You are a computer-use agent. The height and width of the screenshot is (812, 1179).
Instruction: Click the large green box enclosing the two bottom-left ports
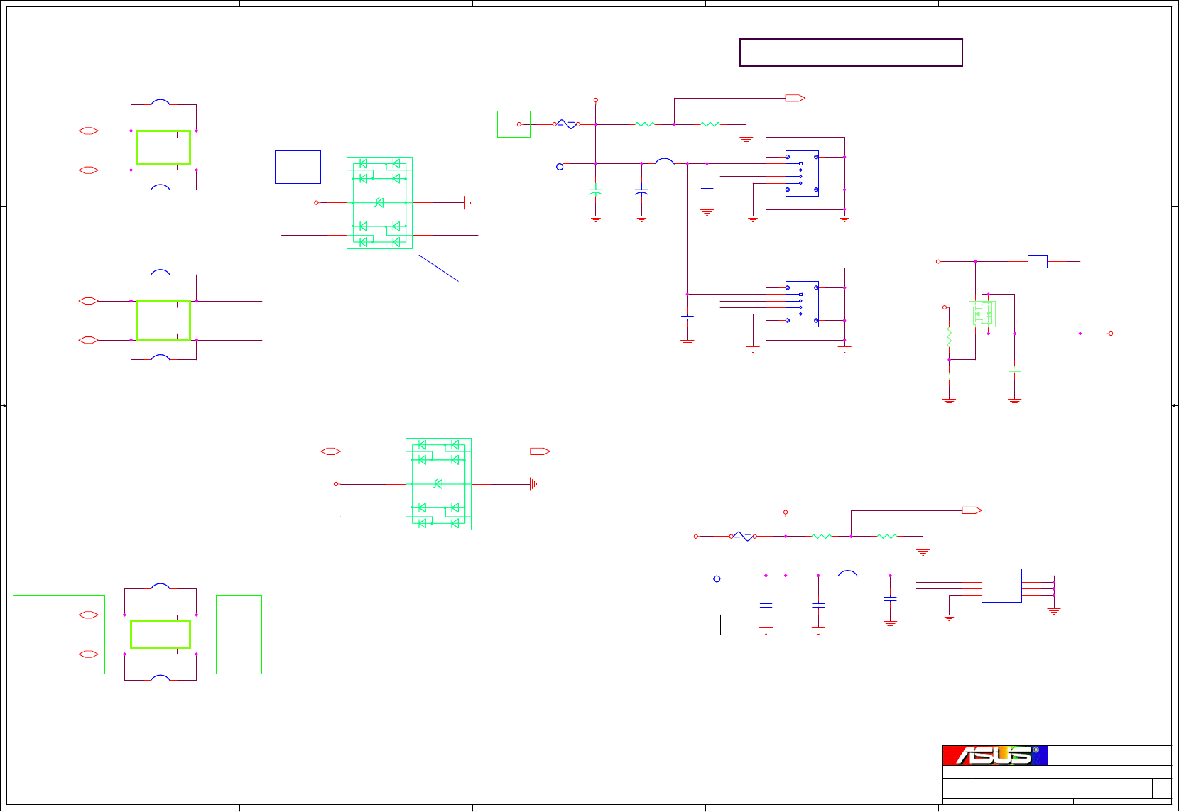[59, 635]
